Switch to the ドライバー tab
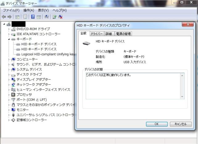Image resolution: width=198 pixels, height=144 pixels. (97, 34)
